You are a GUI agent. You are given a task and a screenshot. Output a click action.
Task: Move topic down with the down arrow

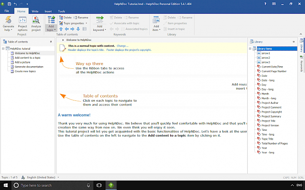pos(78,29)
